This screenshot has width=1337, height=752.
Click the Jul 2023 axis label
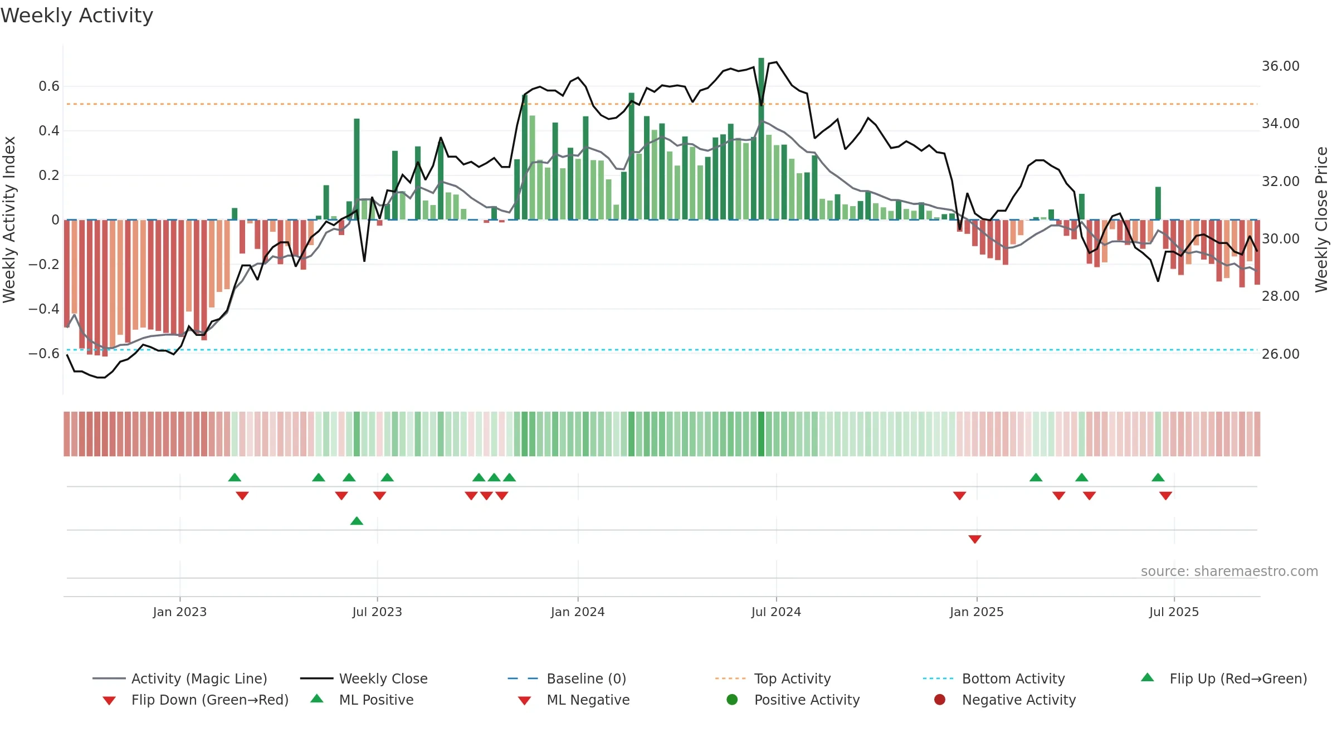(377, 612)
